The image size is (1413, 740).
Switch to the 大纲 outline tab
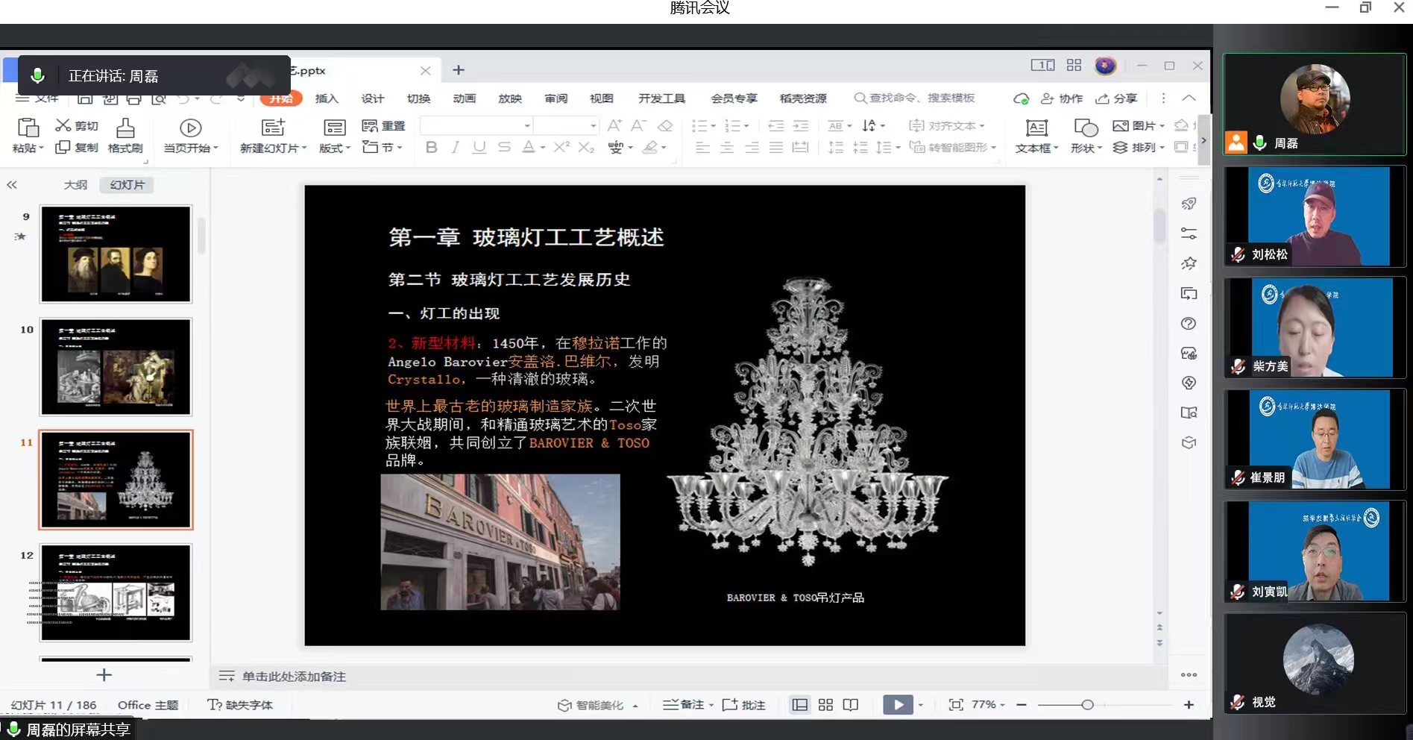click(x=75, y=185)
